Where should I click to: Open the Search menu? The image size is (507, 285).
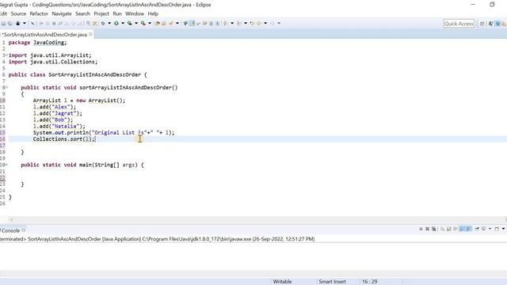click(82, 13)
